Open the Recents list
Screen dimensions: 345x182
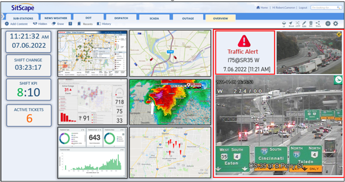(85, 24)
